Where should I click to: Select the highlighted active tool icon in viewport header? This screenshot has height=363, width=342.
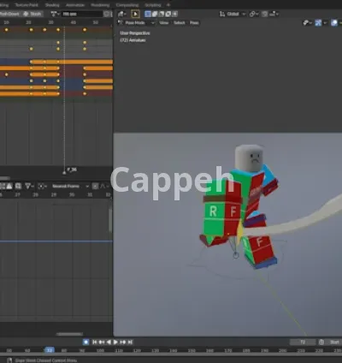135,14
